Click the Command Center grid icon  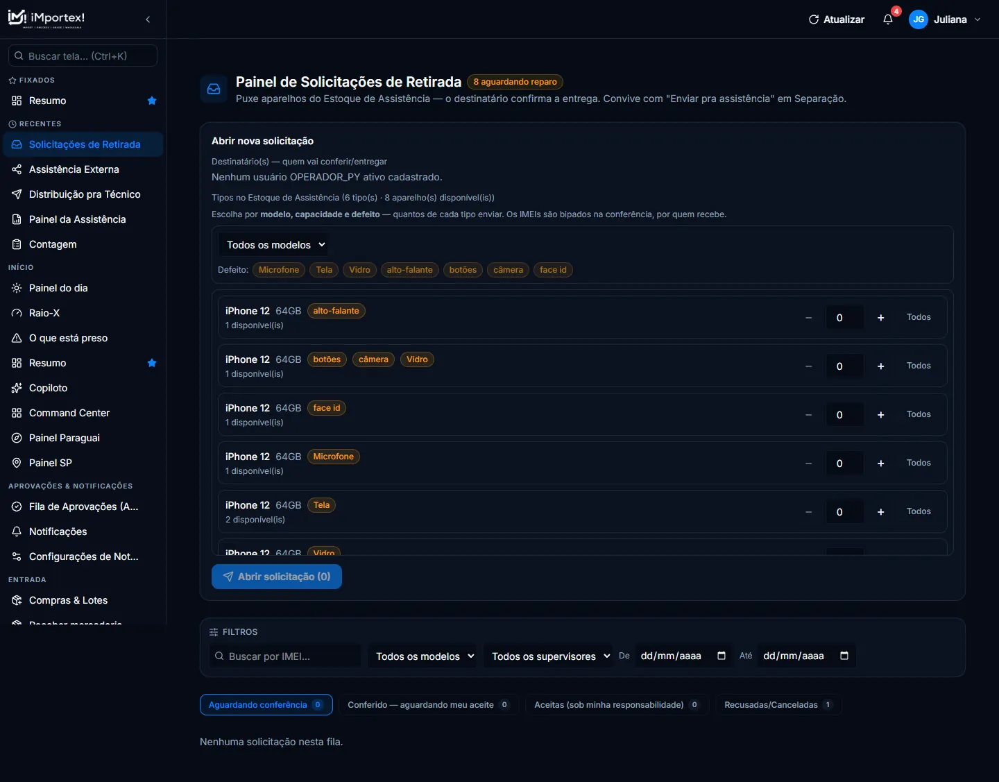point(17,413)
